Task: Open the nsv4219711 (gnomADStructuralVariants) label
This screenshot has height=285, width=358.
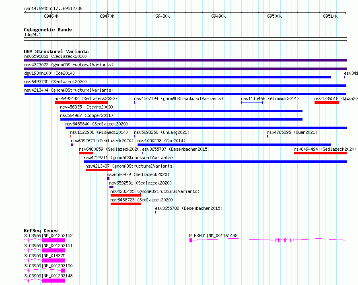Action: 128,158
